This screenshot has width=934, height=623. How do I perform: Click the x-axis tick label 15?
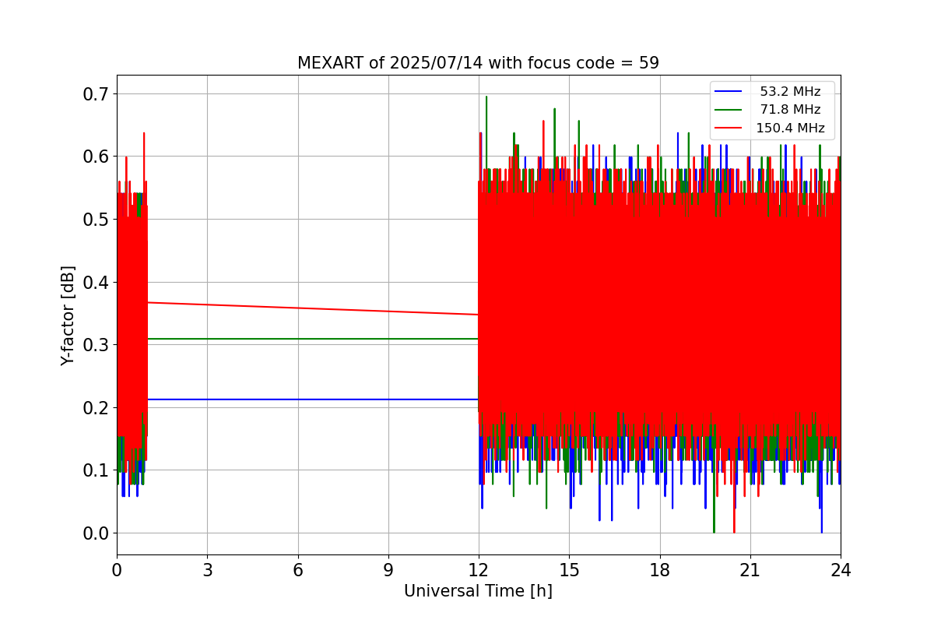coord(569,570)
